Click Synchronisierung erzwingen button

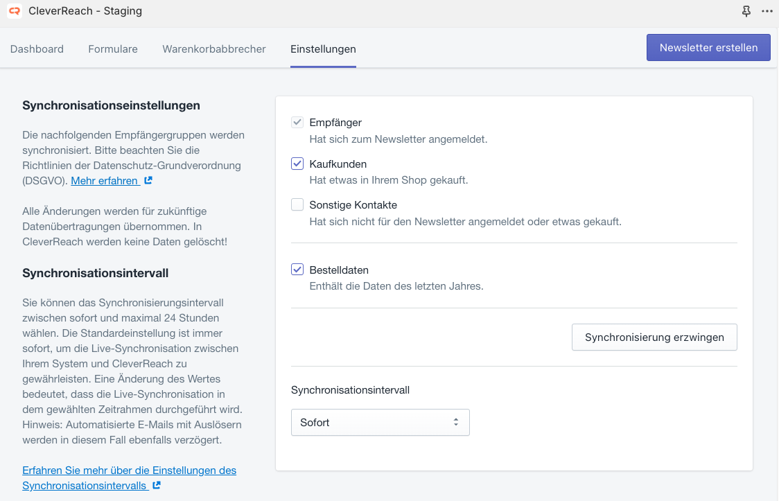(x=654, y=337)
